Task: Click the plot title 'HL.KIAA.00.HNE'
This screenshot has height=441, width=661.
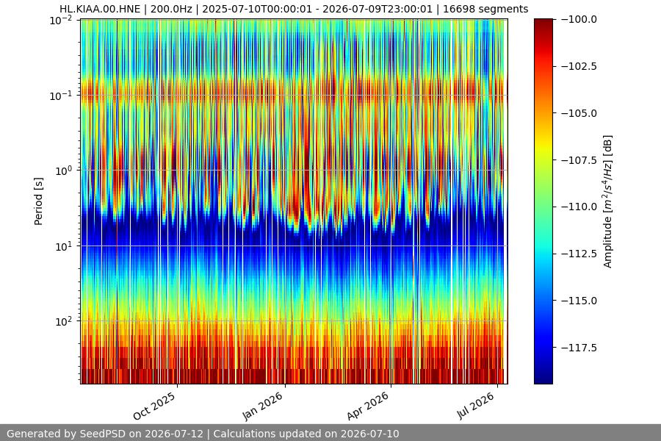Action: pos(100,9)
